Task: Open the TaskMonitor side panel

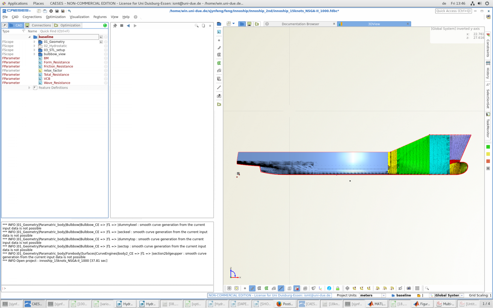Action: 488,125
